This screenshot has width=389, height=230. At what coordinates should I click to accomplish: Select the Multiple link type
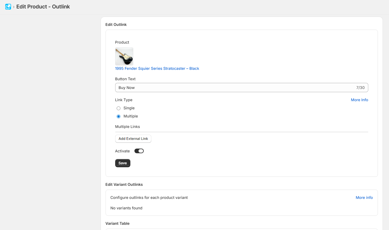click(118, 116)
